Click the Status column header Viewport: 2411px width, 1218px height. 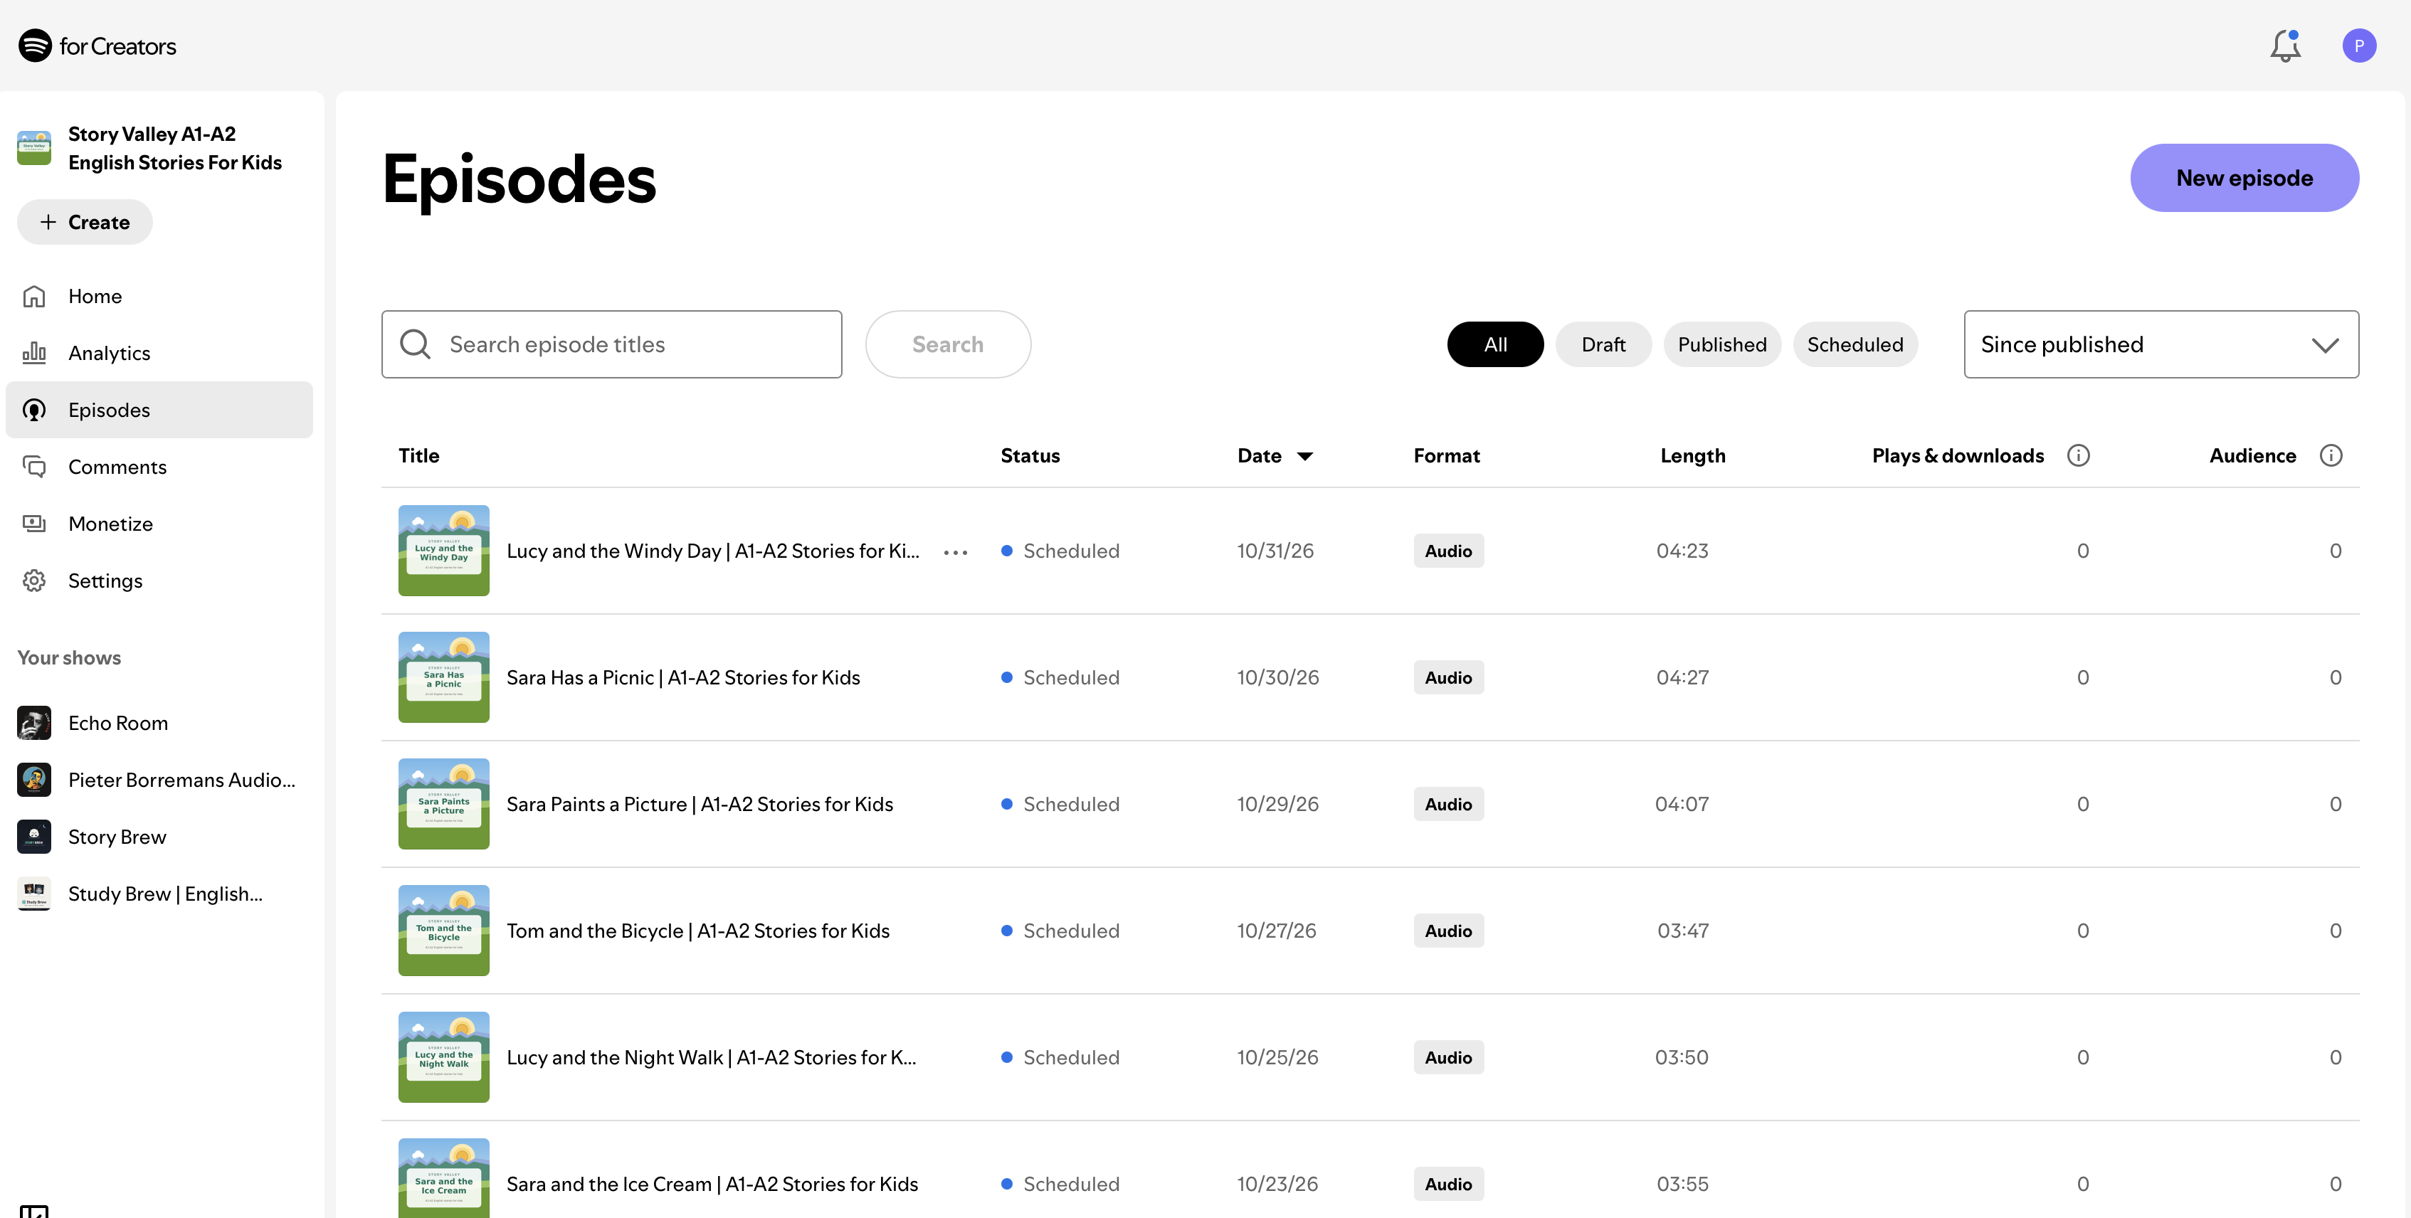pyautogui.click(x=1030, y=455)
